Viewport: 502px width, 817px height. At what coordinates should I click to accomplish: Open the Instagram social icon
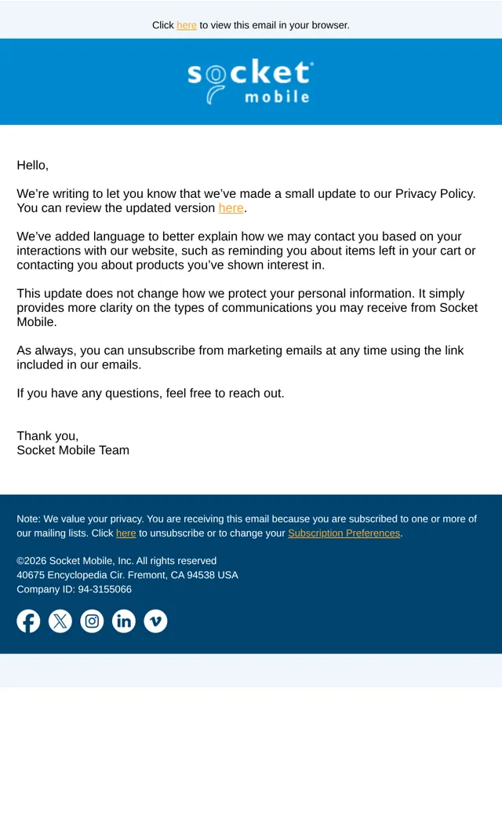(92, 621)
